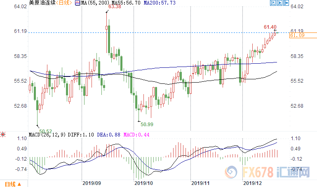The height and width of the screenshot is (187, 317).
Task: Click the -0.12 left MACD axis label
Action: point(21,159)
